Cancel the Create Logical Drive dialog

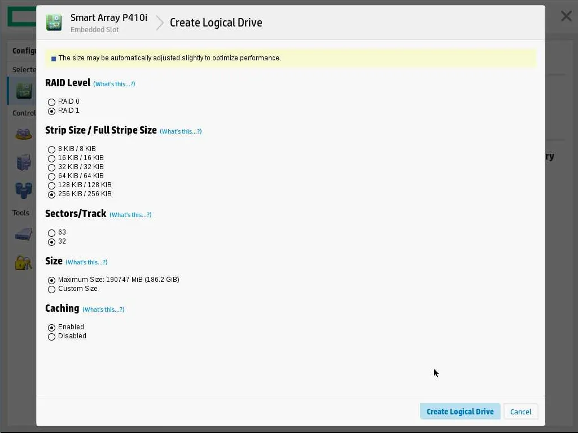[x=520, y=412]
